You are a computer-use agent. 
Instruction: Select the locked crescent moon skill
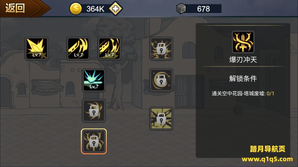coord(161,80)
